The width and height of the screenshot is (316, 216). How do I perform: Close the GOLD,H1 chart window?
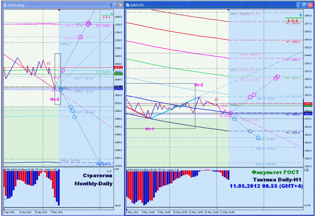(311, 5)
